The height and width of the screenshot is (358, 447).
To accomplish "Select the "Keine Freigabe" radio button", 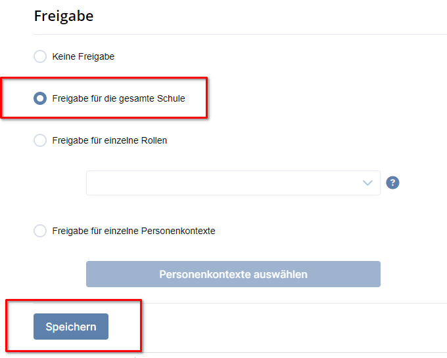I will pos(40,56).
